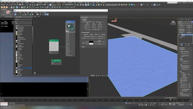The width and height of the screenshot is (193, 109).
Task: Click Bitmap None button in Displace
Action: click(x=185, y=61)
